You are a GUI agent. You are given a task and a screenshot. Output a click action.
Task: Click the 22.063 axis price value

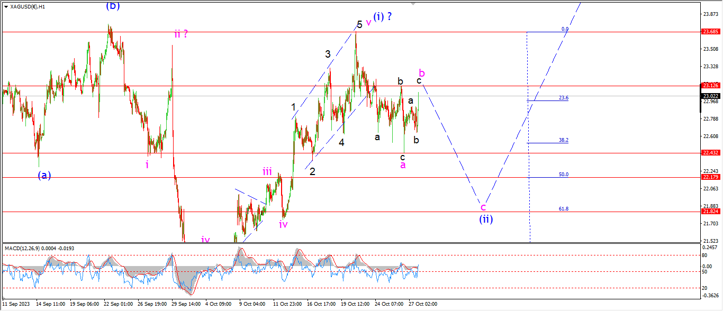click(710, 188)
